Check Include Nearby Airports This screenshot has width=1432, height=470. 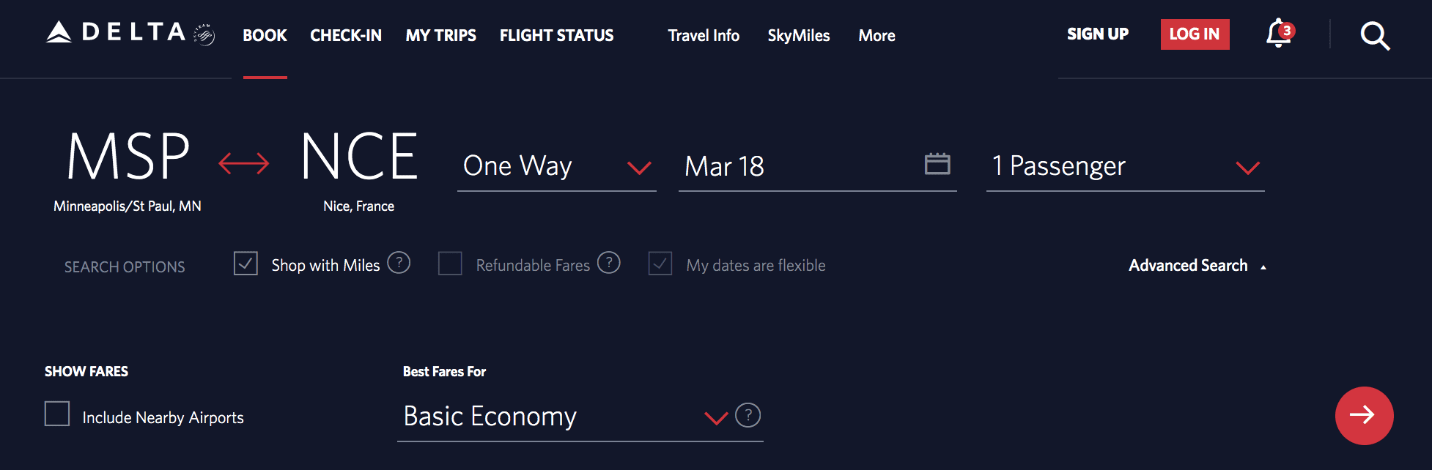(56, 415)
